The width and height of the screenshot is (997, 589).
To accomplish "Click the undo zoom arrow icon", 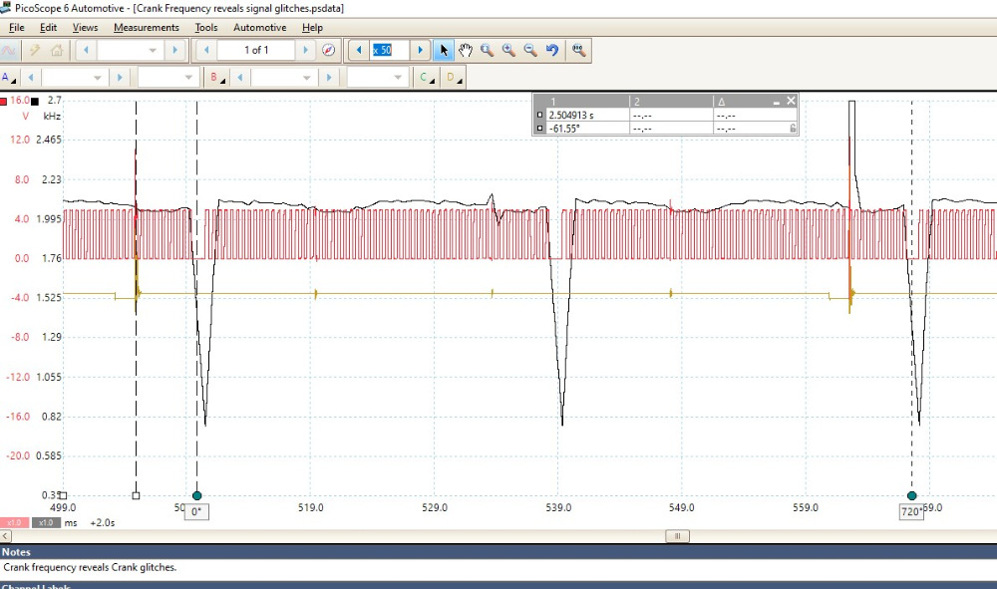I will pyautogui.click(x=551, y=50).
